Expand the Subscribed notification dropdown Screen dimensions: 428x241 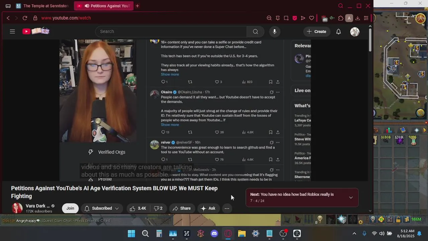[102, 208]
